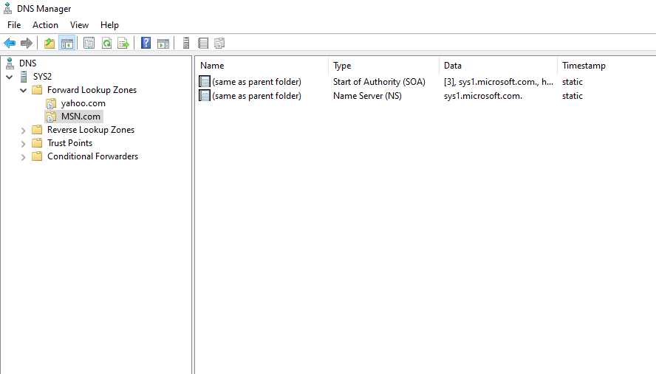656x374 pixels.
Task: Select Conditional Forwarders label
Action: point(92,156)
